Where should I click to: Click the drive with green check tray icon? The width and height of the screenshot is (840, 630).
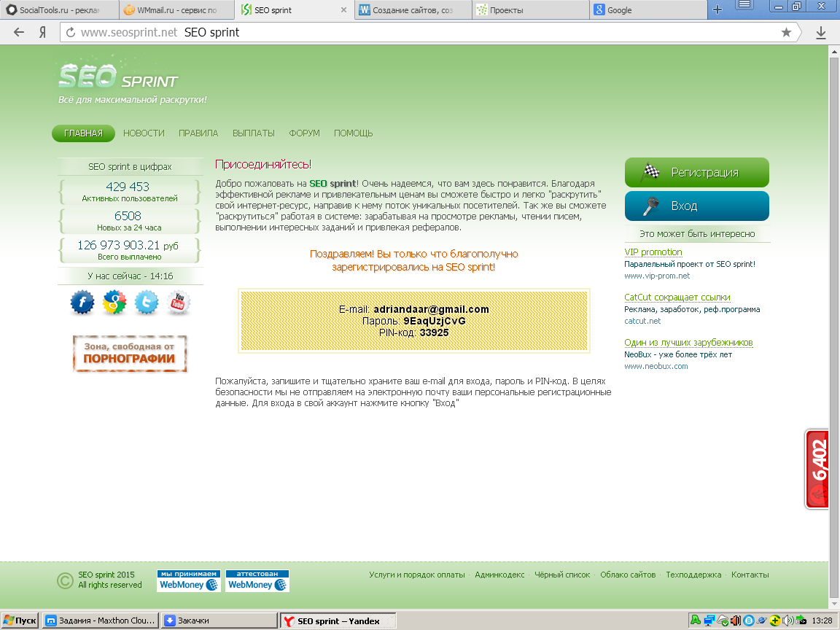723,621
